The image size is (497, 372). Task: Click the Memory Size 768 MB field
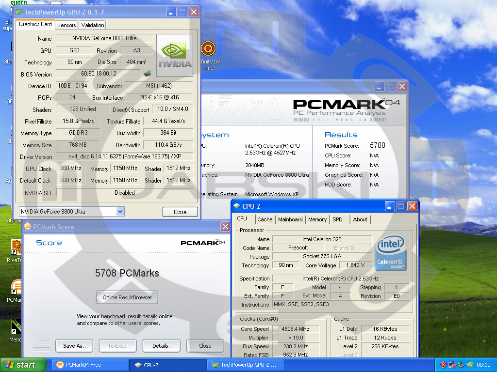(x=78, y=144)
